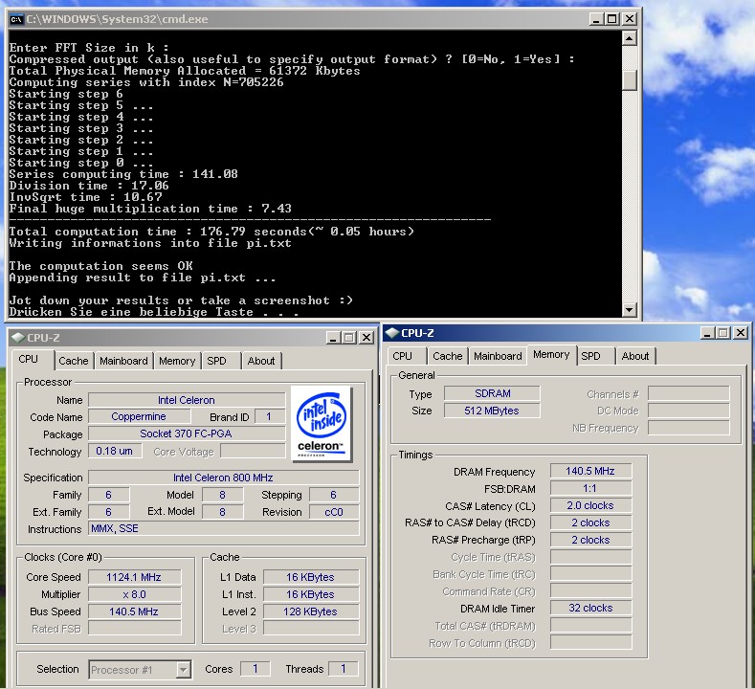The width and height of the screenshot is (755, 689).
Task: Click the Cores value '1'
Action: 255,669
